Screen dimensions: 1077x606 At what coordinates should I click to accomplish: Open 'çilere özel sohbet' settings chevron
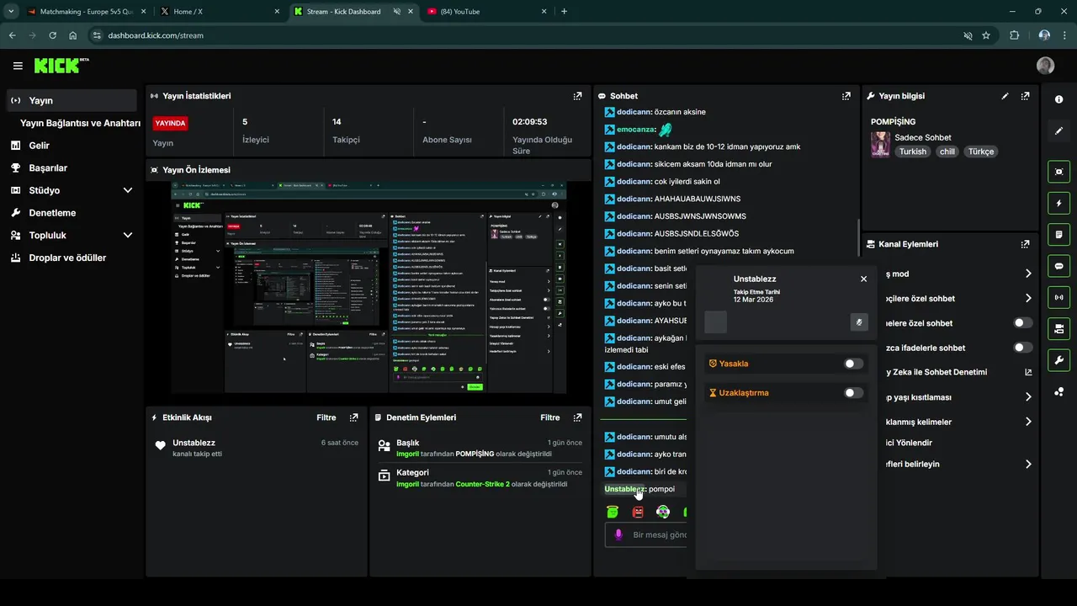1028,298
